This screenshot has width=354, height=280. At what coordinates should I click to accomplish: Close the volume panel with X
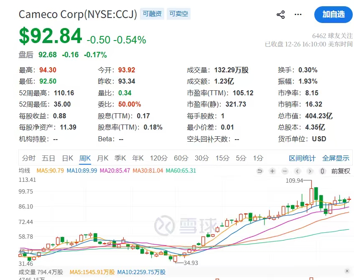[347, 271]
